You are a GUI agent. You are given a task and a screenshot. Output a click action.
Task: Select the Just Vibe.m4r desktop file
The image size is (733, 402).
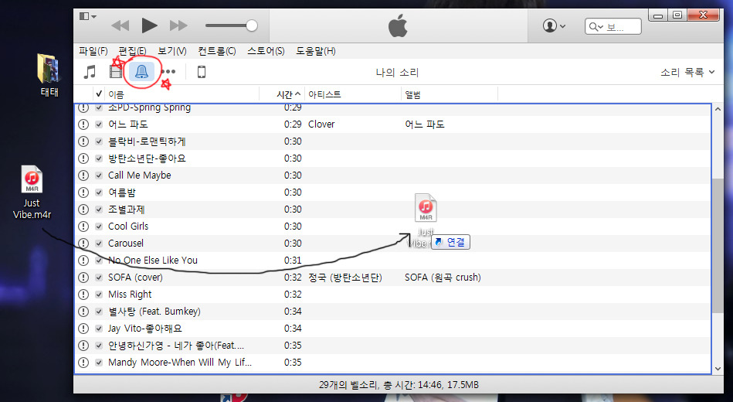32,192
